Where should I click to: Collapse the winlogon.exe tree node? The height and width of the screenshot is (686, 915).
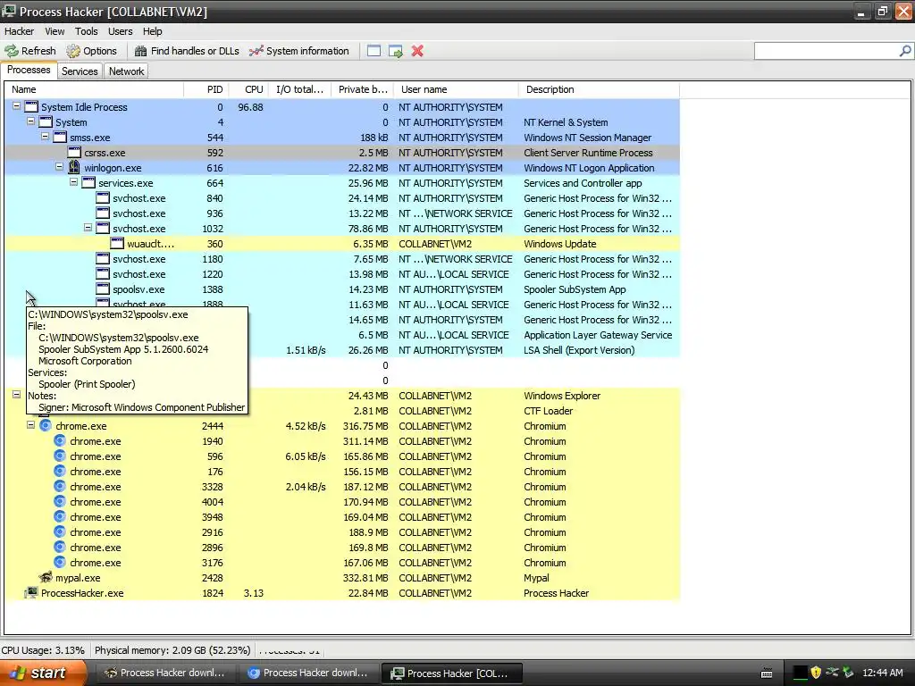(60, 167)
